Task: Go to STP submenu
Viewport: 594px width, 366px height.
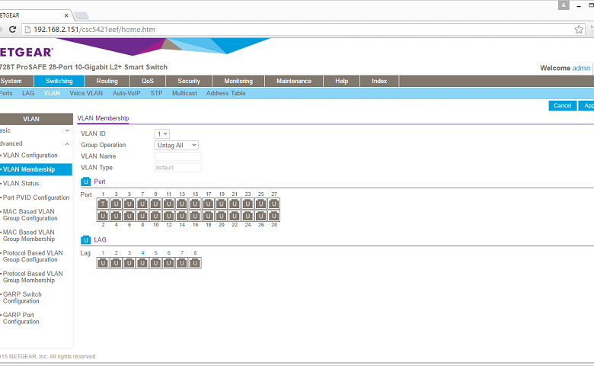Action: pyautogui.click(x=156, y=93)
